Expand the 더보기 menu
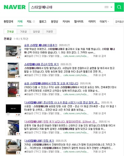Viewport: 124px width, 156px height. 104,21
